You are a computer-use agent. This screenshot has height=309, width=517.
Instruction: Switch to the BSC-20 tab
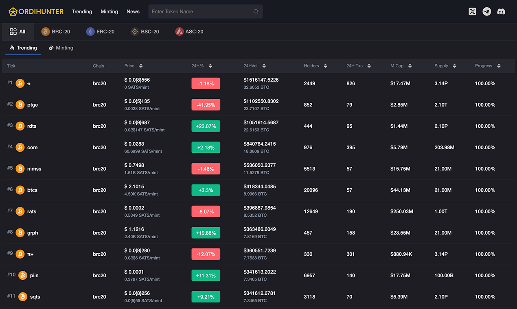click(145, 32)
